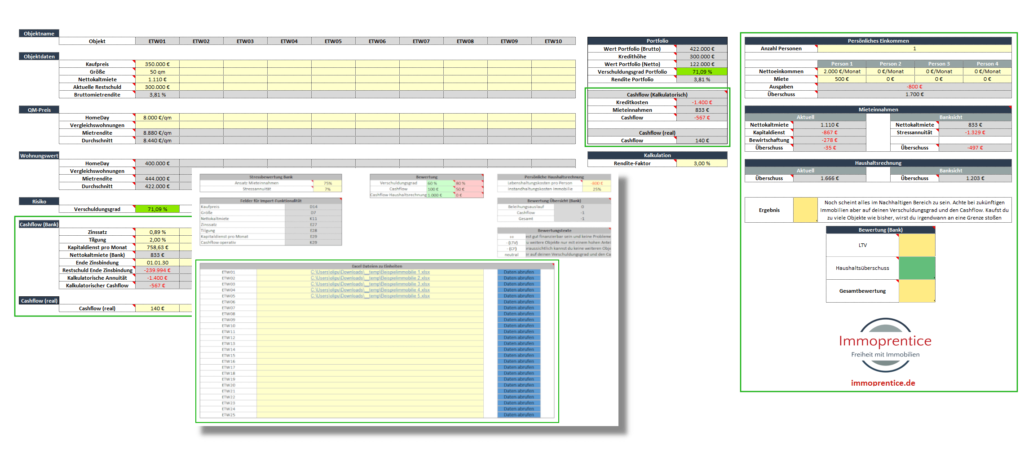Select the Kaufpreis cell showing 350.000 €

click(157, 64)
